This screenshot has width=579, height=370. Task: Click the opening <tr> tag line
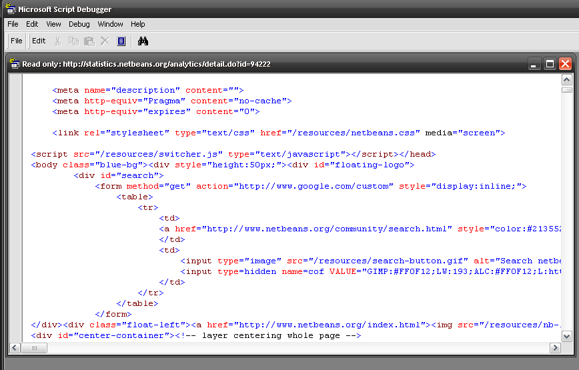[147, 208]
